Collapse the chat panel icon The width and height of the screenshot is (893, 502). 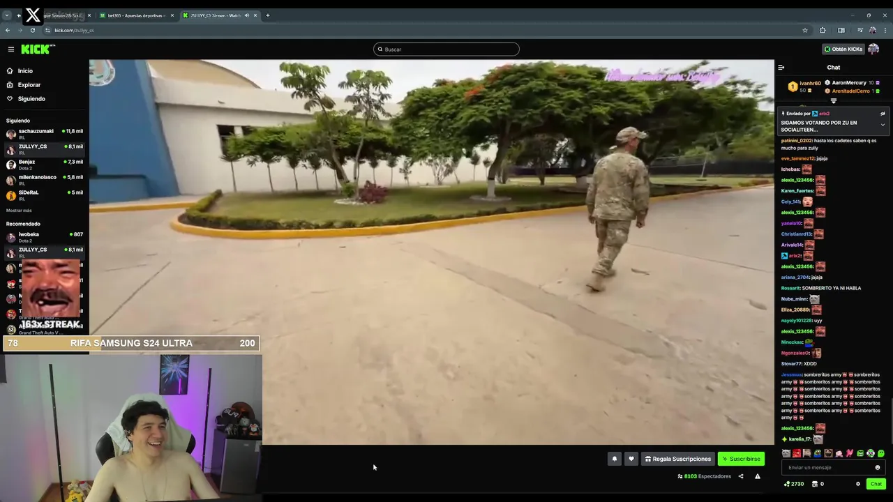pos(781,67)
